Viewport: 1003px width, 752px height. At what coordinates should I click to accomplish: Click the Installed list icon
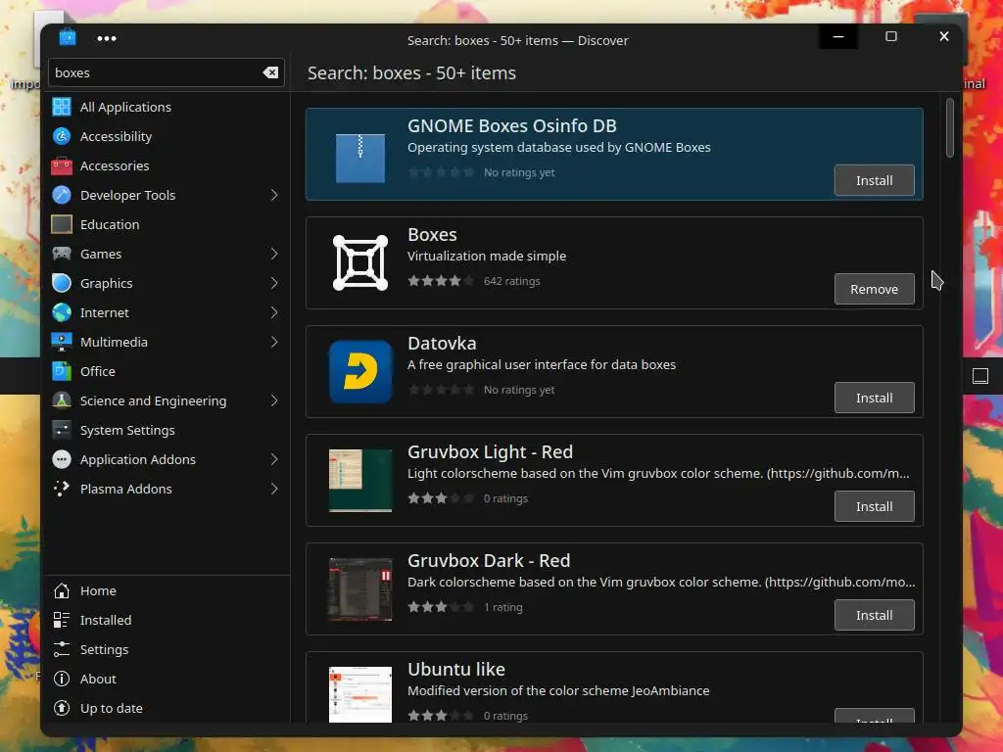point(62,620)
